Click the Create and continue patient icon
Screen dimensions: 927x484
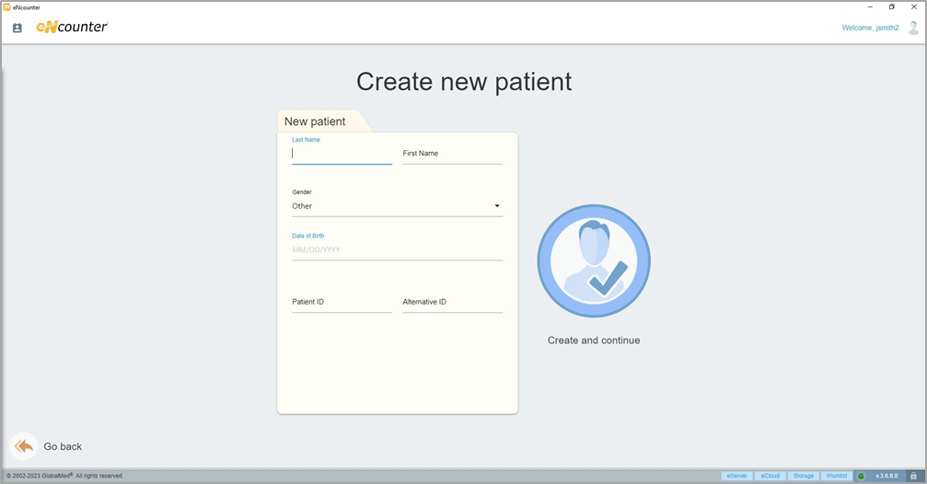coord(594,260)
